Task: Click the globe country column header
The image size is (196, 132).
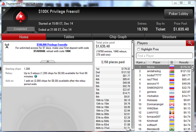Action: (x=172, y=62)
